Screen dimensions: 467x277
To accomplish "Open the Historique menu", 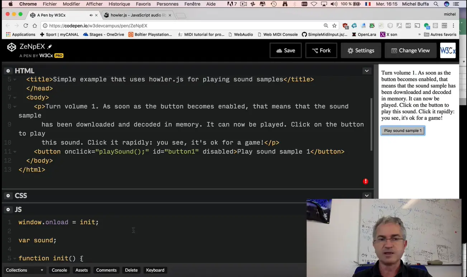I will (119, 4).
